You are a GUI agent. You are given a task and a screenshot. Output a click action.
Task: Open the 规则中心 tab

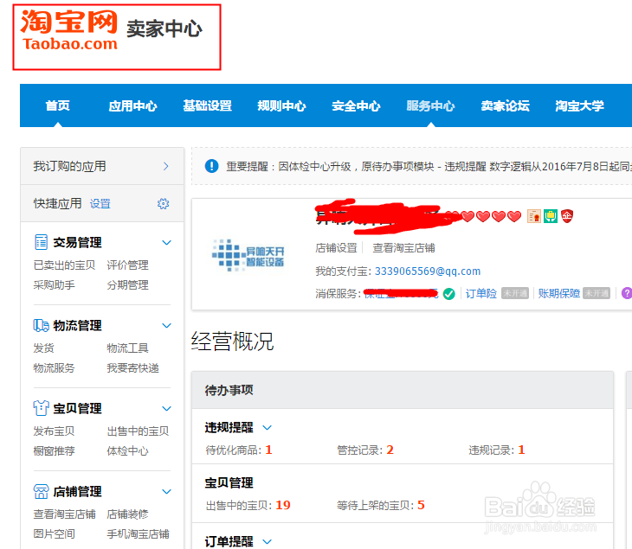coord(281,105)
